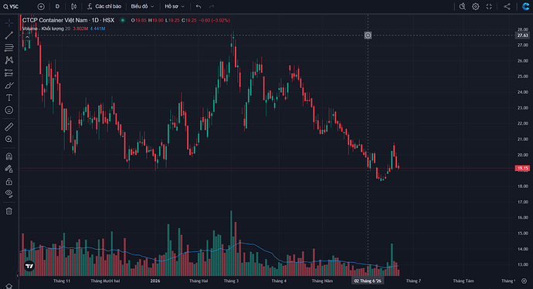Select the trend line drawing tool
Viewport: 533px width, 289px height.
tap(9, 35)
